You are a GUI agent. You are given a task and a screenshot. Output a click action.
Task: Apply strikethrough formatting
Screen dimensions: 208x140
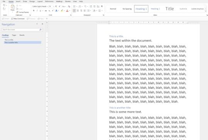[x=46, y=11]
